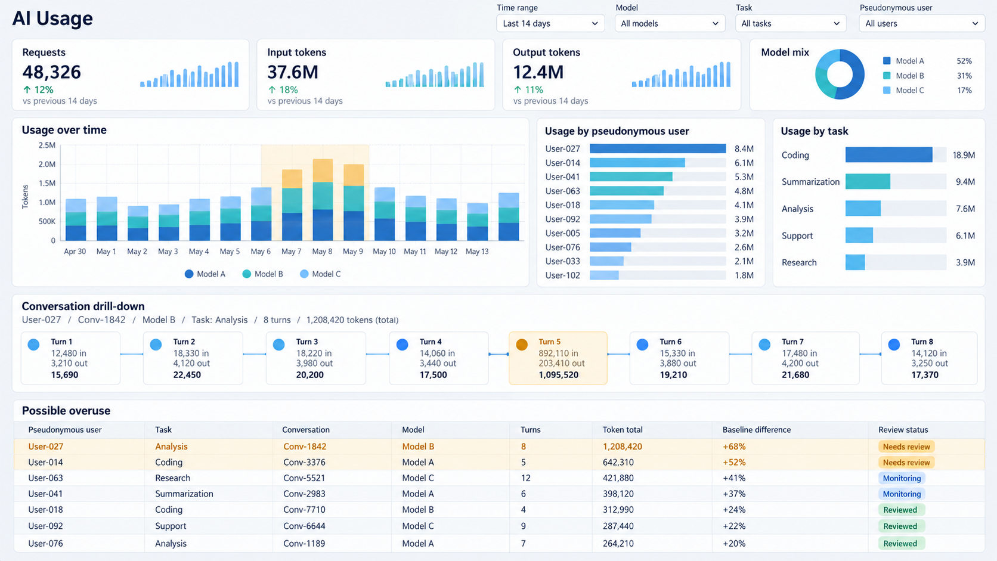Click the Model A color swatch in Model mix
The height and width of the screenshot is (561, 997).
[x=887, y=61]
